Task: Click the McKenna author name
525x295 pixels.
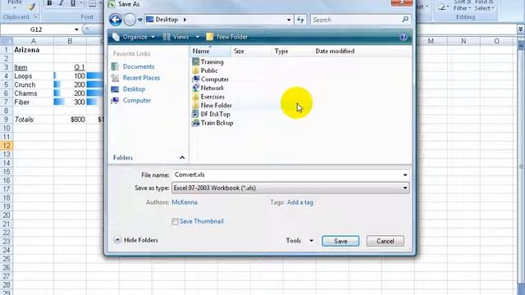Action: click(x=185, y=202)
